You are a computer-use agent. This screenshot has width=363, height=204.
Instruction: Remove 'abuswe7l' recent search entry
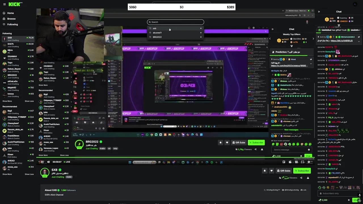pos(201,33)
